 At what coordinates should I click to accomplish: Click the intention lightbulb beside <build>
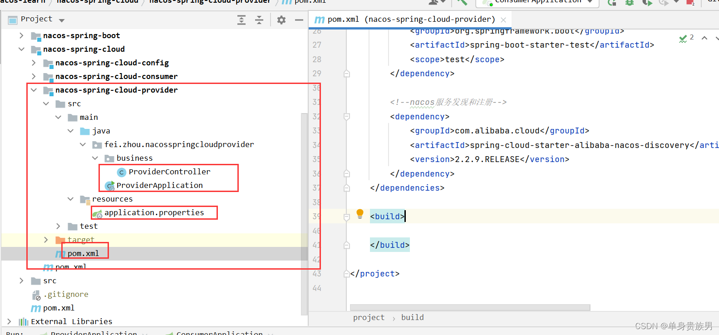360,213
